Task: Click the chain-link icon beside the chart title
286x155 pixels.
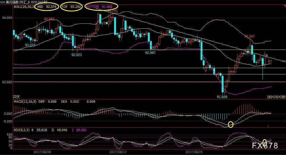Action: [3, 2]
